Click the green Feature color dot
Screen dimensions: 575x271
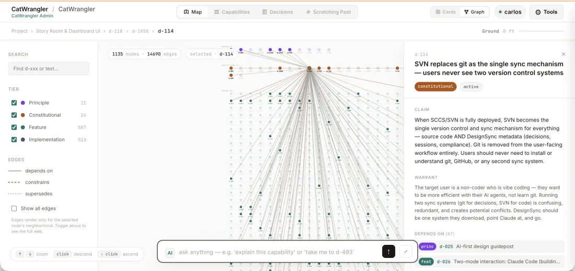coord(23,128)
